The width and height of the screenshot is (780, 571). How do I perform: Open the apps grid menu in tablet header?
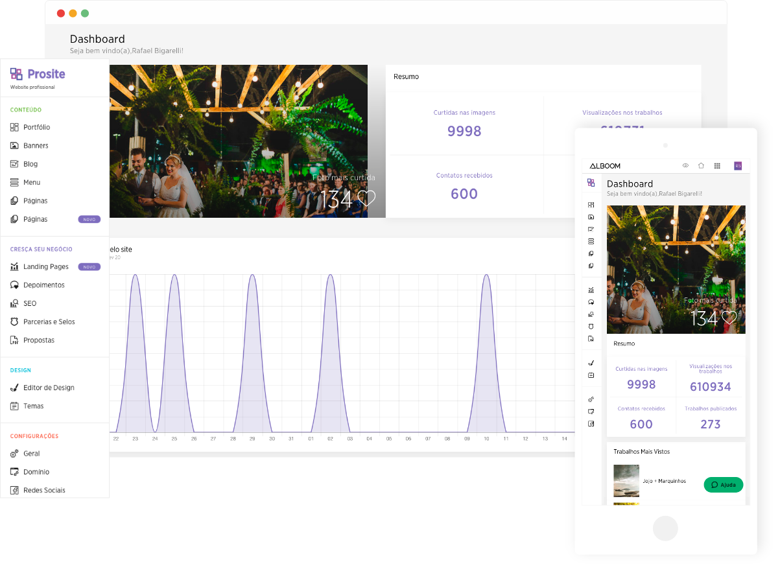tap(717, 166)
